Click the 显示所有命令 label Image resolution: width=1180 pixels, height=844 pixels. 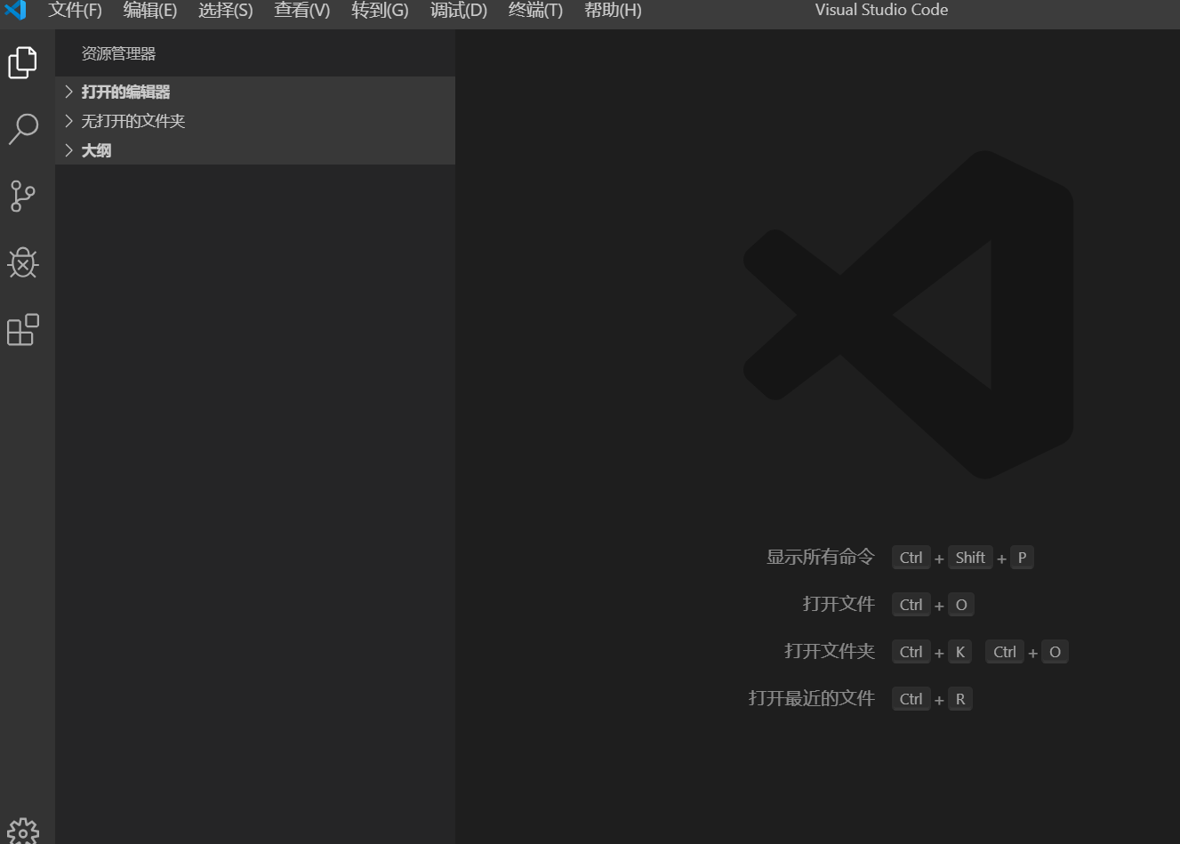821,557
